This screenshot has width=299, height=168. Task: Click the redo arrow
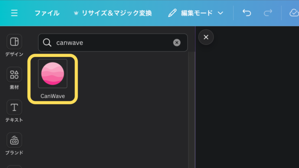tap(268, 13)
